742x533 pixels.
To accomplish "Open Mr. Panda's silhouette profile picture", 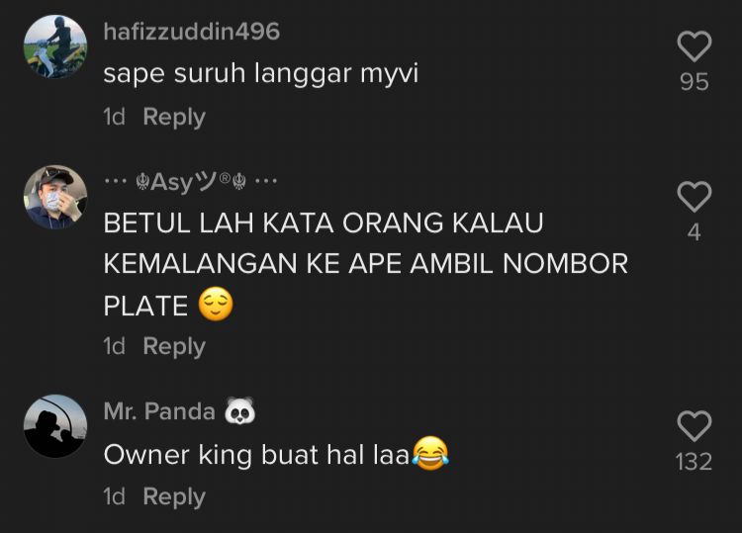I will click(55, 426).
